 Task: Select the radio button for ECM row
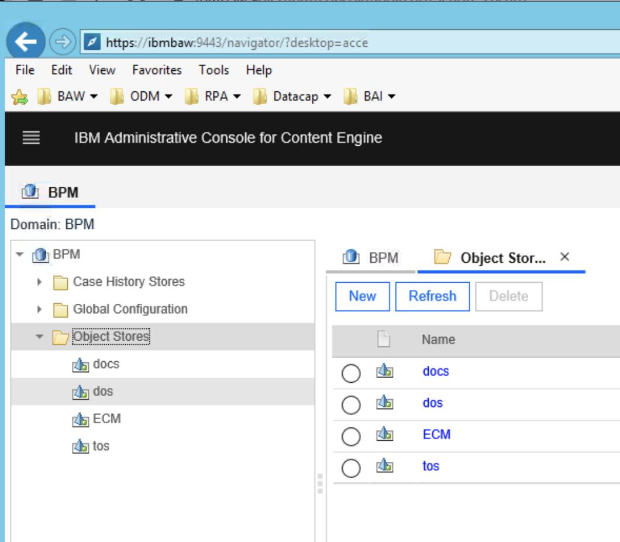351,437
